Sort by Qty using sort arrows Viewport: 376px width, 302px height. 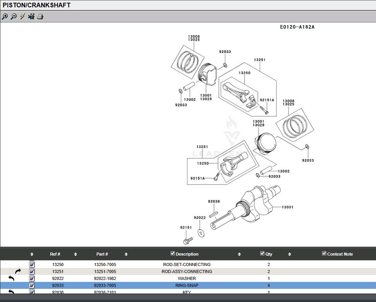[289, 254]
